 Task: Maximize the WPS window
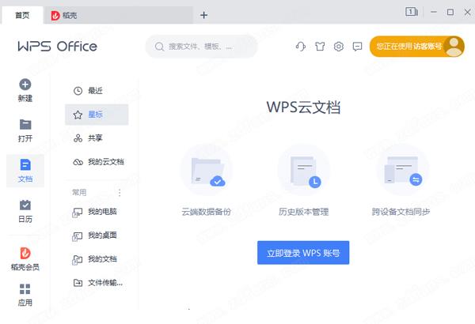(450, 12)
